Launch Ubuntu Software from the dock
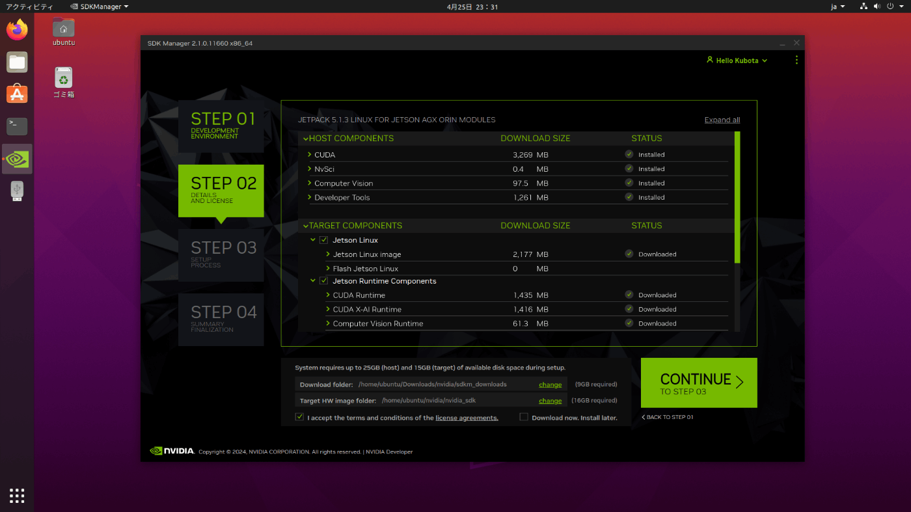Screen dimensions: 911x512 [17, 94]
